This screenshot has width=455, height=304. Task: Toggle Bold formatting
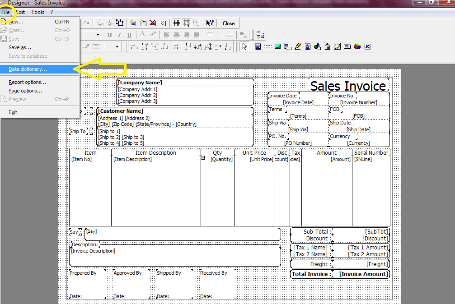pos(109,35)
